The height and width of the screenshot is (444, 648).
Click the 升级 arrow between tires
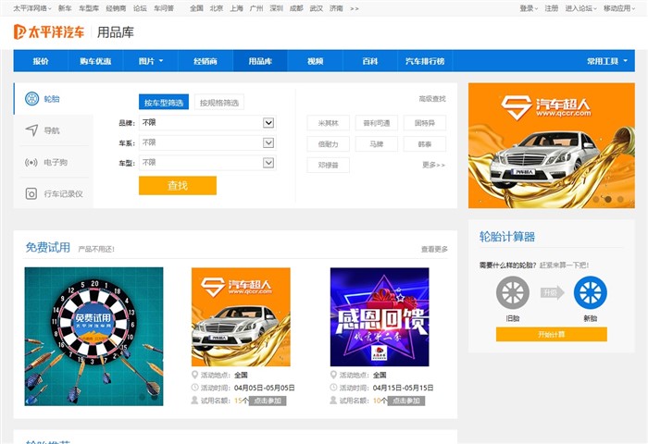coord(552,292)
